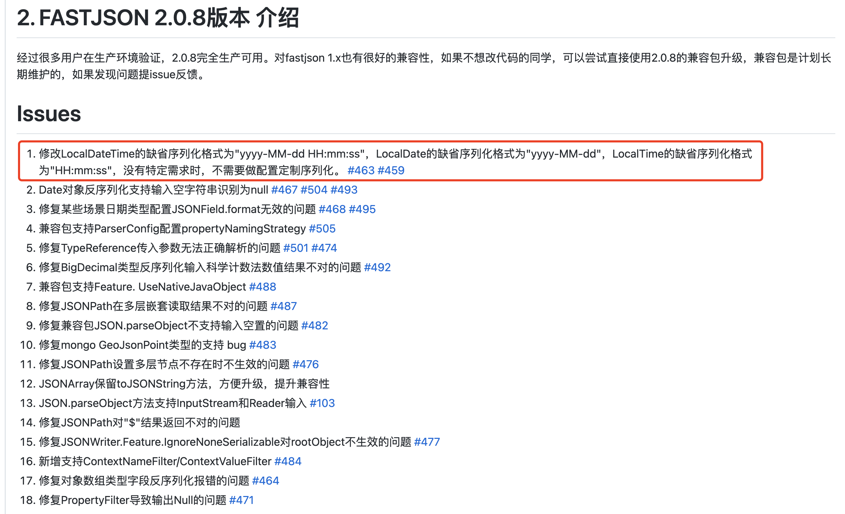The width and height of the screenshot is (845, 514).
Task: Click PropertyFilter issue #471 link
Action: point(241,500)
